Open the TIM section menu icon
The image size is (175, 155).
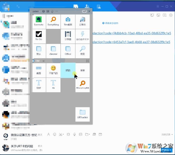[43, 61]
